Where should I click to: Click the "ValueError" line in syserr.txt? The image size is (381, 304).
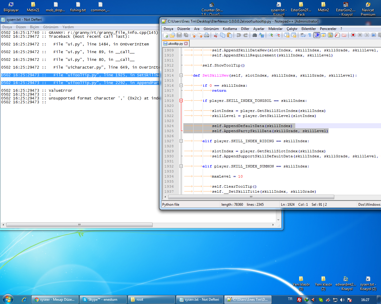(60, 91)
